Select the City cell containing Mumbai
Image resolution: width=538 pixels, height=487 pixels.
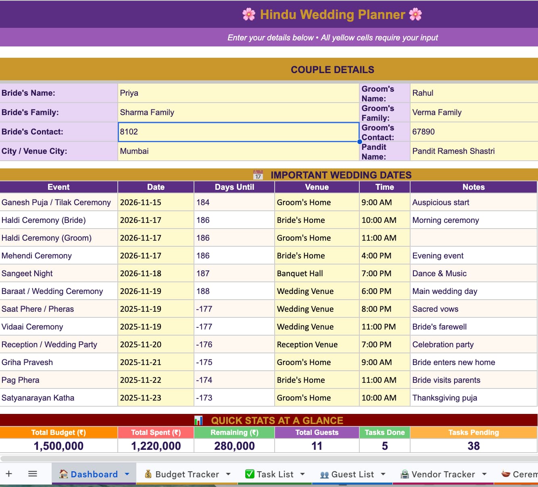pos(238,151)
